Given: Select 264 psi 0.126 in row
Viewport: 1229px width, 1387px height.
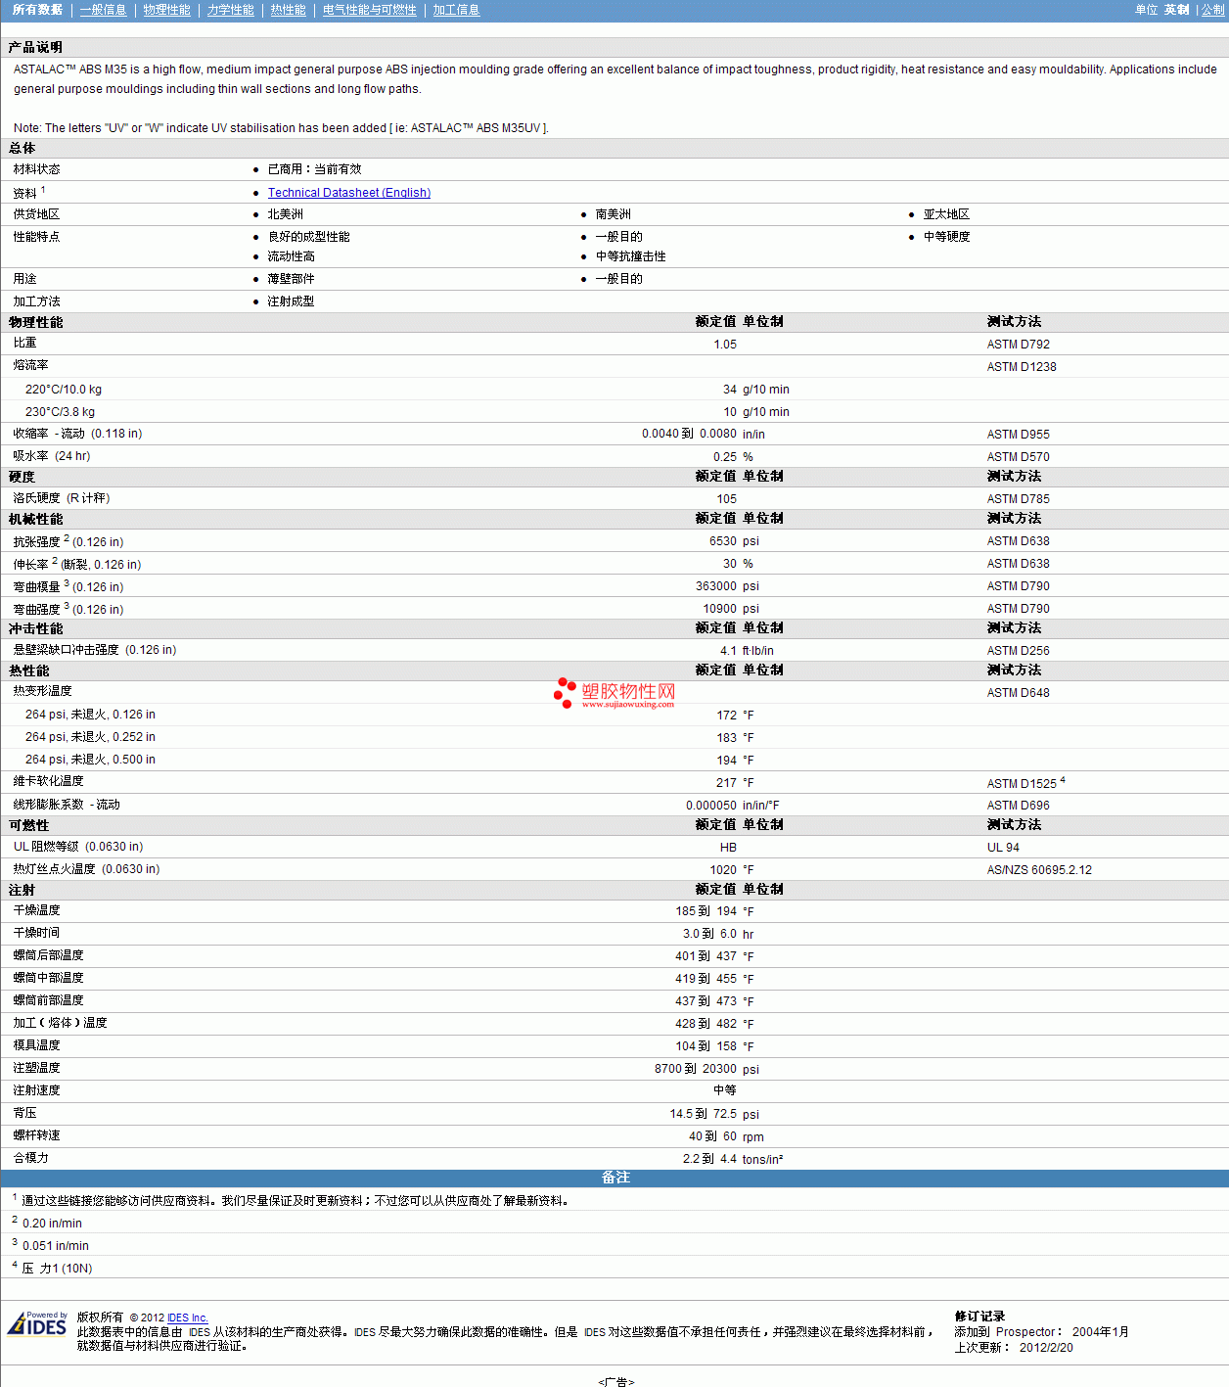Looking at the screenshot, I should click(x=614, y=716).
